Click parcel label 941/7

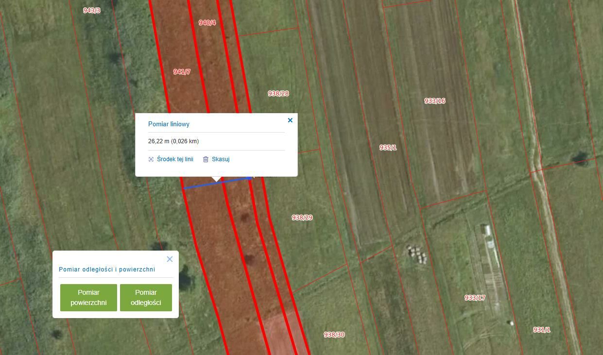coord(182,71)
